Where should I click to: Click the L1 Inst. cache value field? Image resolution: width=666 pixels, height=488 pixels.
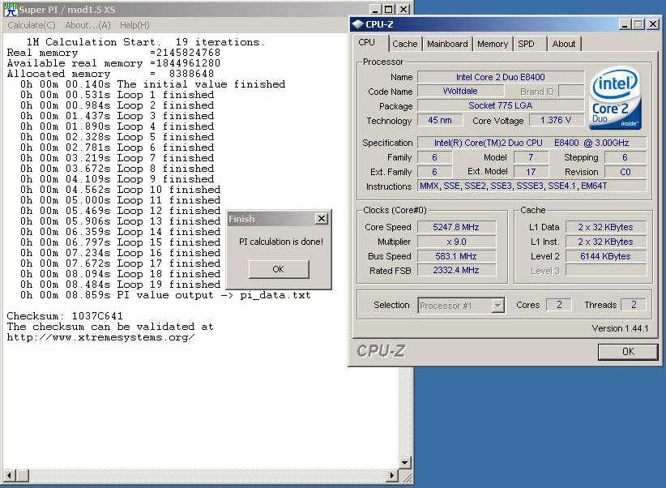coord(606,242)
